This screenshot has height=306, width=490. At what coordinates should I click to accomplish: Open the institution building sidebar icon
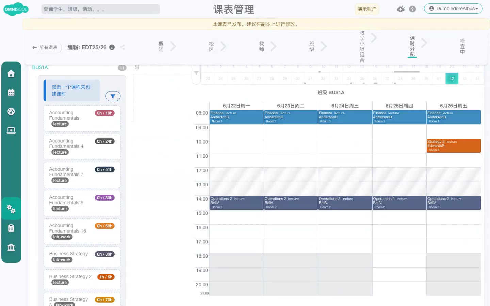click(x=11, y=247)
